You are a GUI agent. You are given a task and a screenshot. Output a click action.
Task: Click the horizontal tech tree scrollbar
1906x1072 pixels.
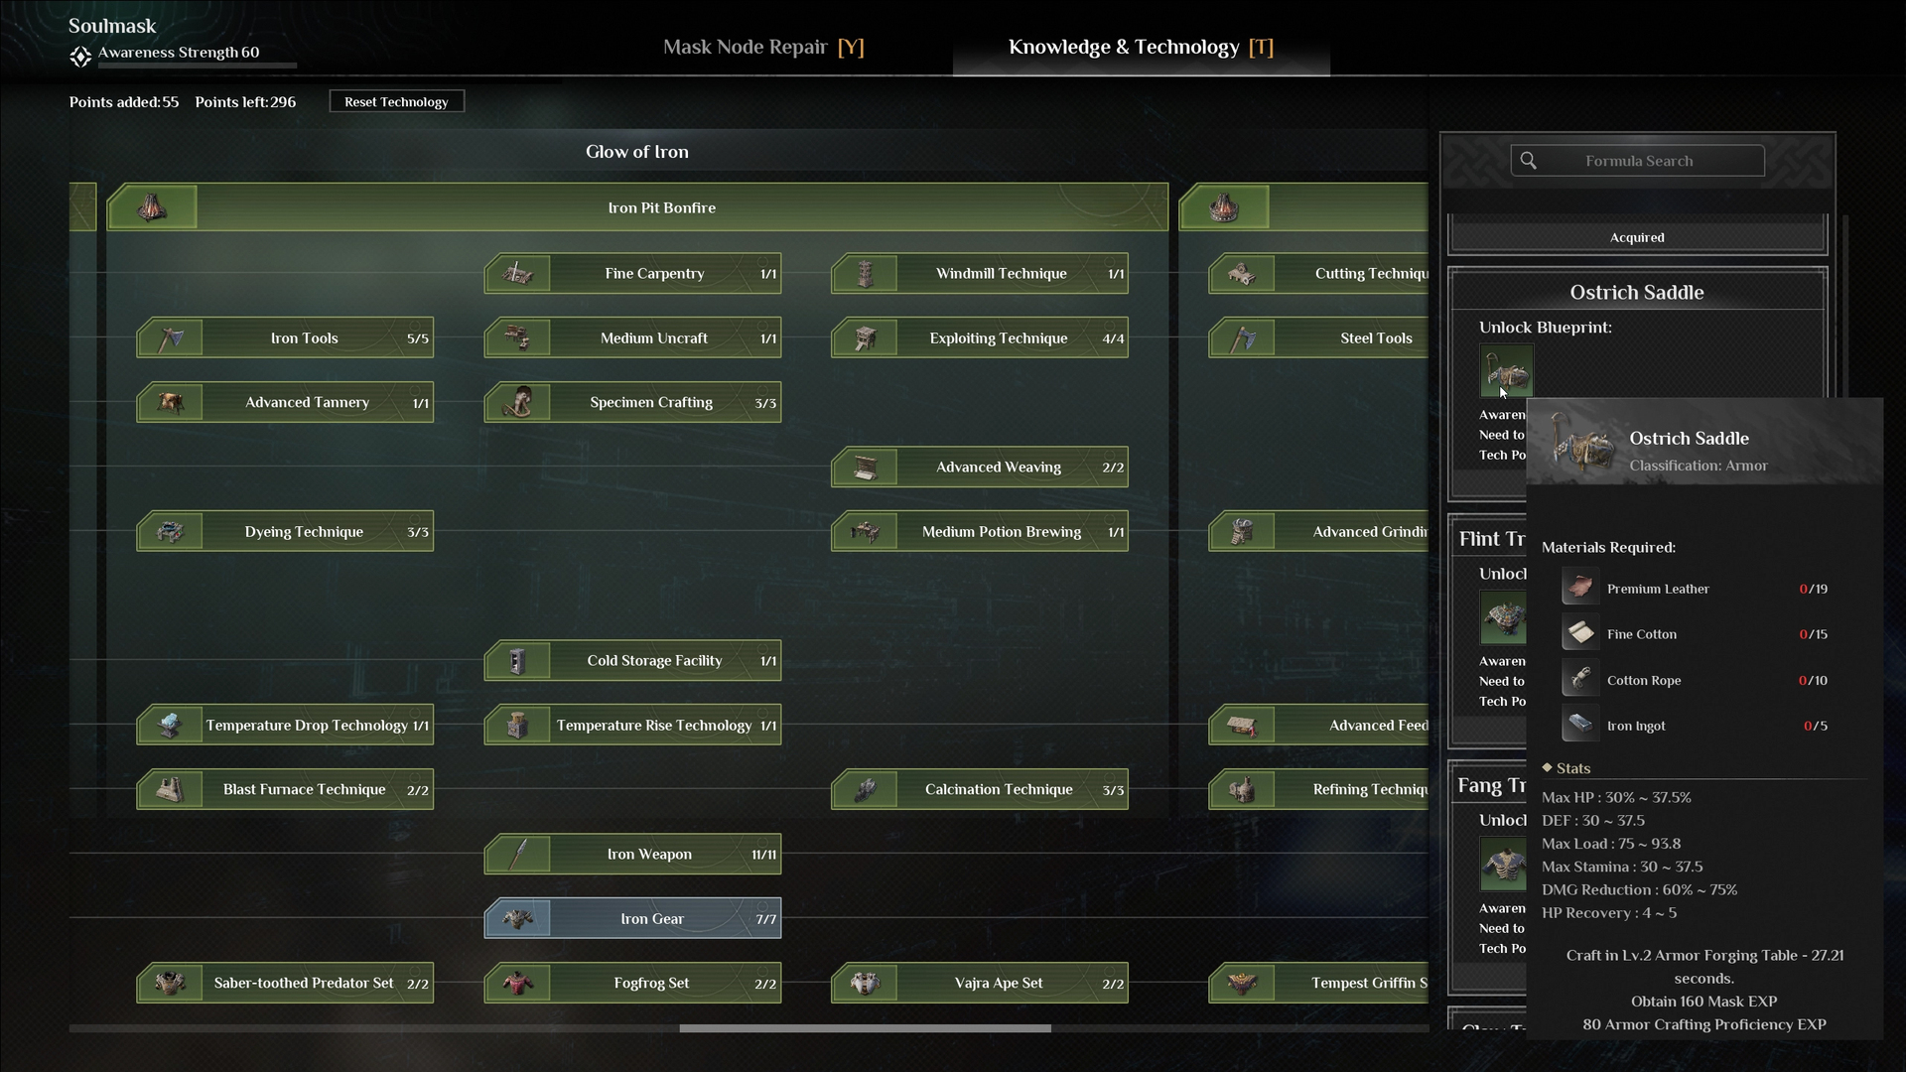(865, 1028)
